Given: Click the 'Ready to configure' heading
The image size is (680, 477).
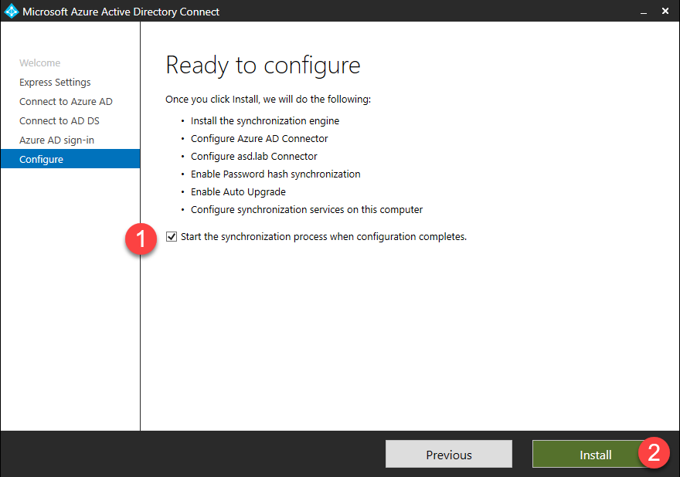Looking at the screenshot, I should pyautogui.click(x=263, y=66).
